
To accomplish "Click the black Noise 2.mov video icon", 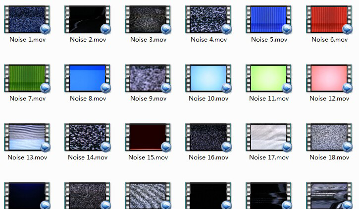I will [x=88, y=19].
